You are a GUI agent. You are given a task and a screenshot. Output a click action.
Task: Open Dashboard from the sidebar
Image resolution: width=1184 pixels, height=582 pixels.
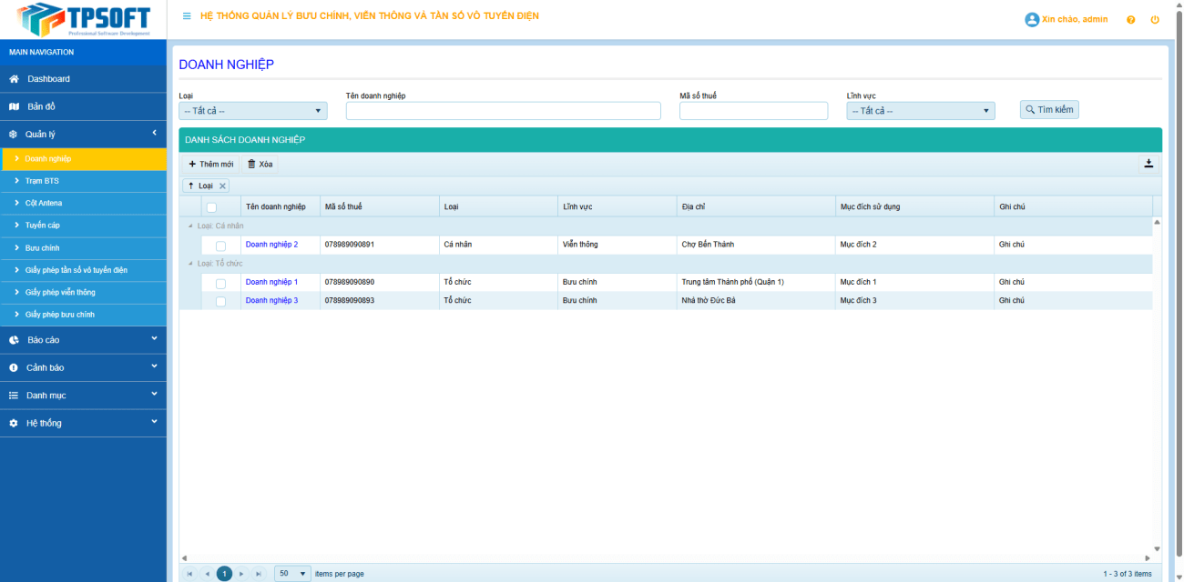click(48, 79)
